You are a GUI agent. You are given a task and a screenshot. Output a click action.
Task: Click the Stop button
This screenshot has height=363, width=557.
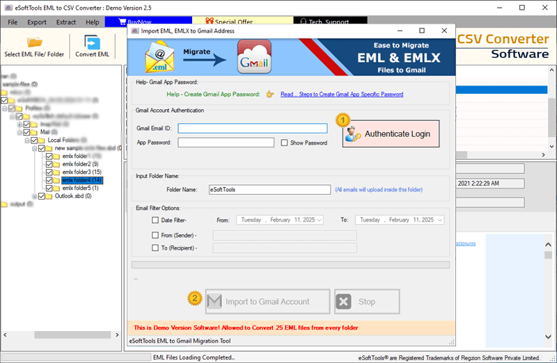coord(367,302)
